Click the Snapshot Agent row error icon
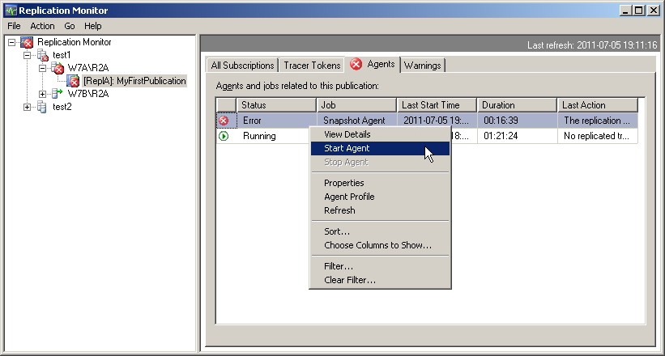Screen dimensions: 665x356 pos(223,121)
